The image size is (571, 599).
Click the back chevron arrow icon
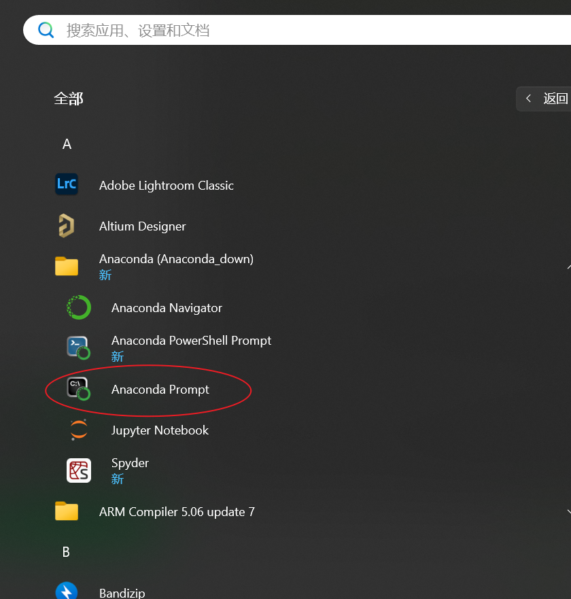coord(528,99)
